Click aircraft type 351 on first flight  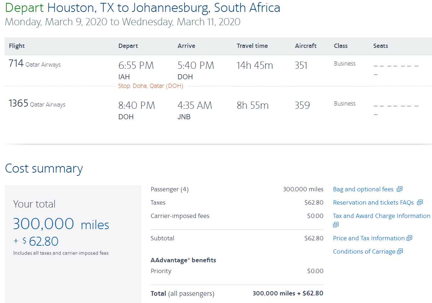click(x=301, y=66)
